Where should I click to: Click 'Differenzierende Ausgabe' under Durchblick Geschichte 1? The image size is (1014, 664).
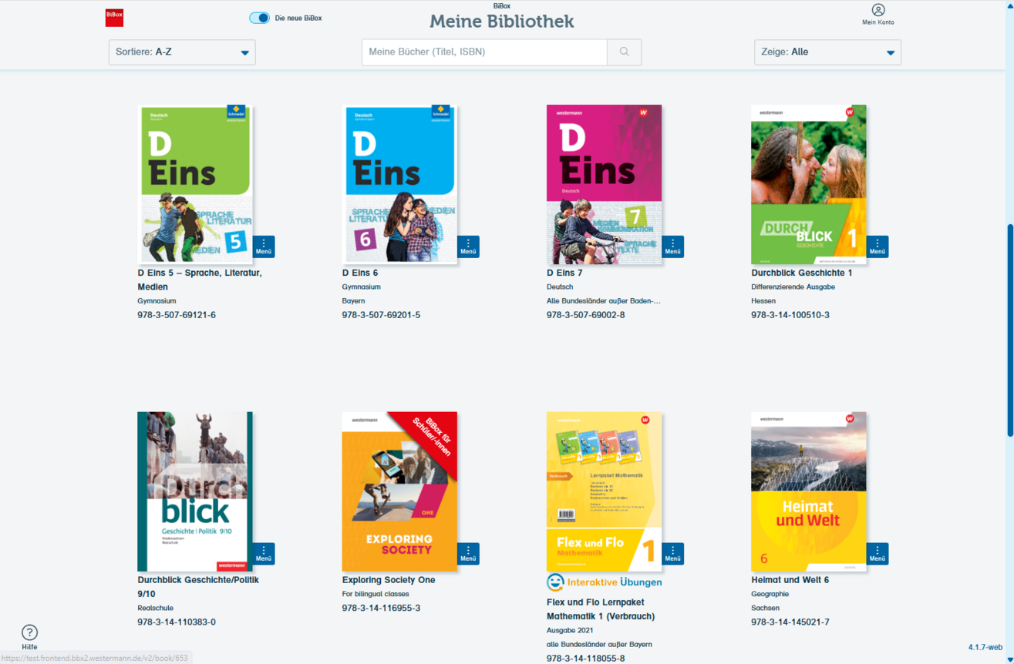point(793,287)
